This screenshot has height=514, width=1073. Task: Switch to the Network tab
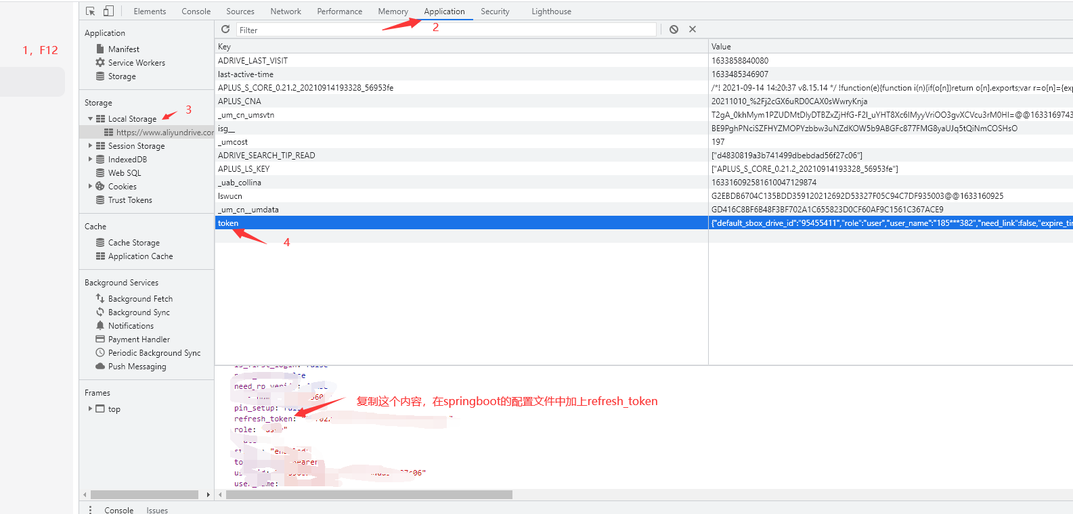tap(286, 11)
